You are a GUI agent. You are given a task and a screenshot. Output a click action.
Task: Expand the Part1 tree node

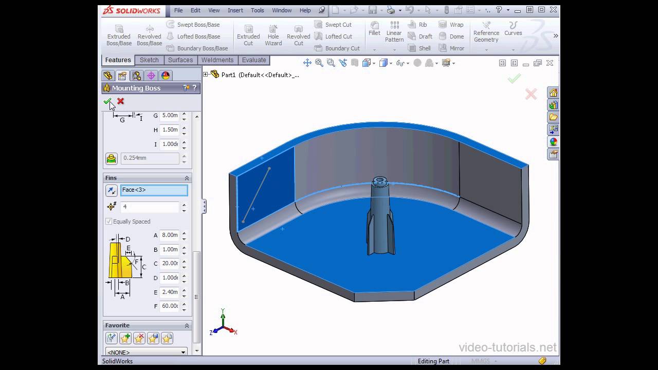click(205, 75)
